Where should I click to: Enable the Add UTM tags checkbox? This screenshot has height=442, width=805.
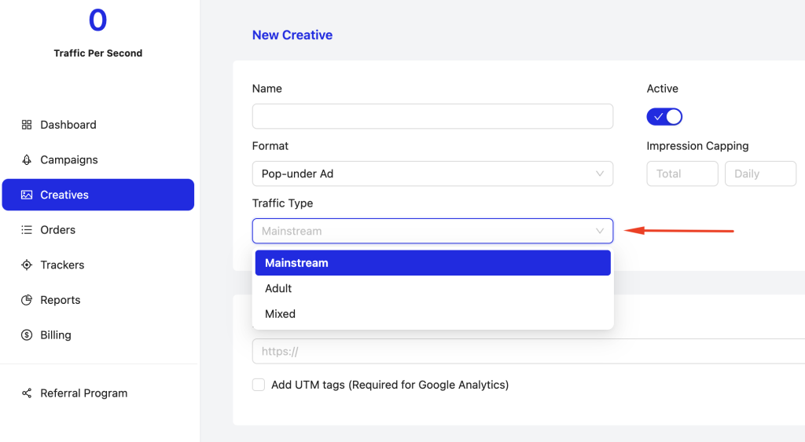point(259,385)
